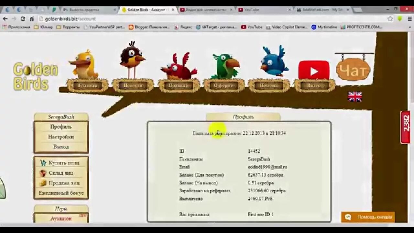The height and width of the screenshot is (233, 414).
Task: Open the Помощь онлайн chat button
Action: click(x=368, y=217)
